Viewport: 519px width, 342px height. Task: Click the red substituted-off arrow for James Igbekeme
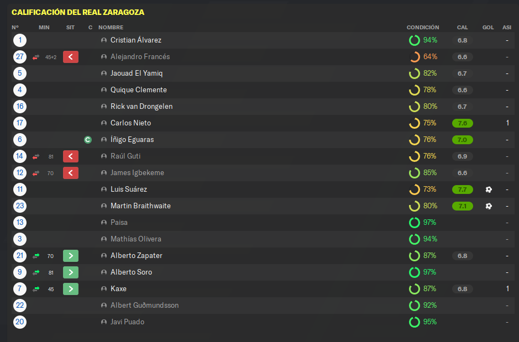pos(71,173)
